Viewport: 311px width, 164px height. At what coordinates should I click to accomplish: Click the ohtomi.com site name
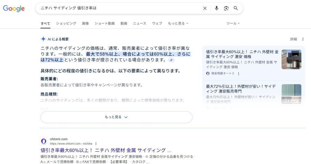(59, 139)
